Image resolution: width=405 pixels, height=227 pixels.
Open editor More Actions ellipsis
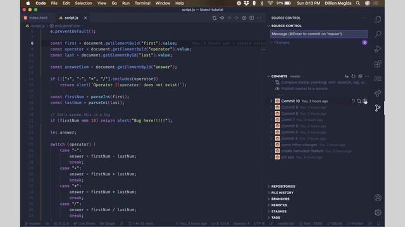point(259,18)
